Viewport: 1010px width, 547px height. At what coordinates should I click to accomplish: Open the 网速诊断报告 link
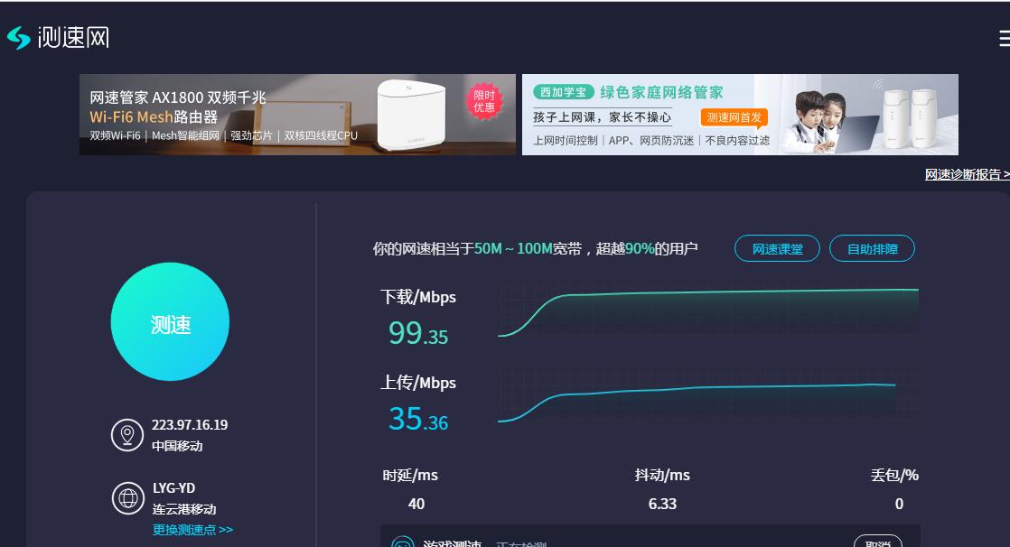965,175
